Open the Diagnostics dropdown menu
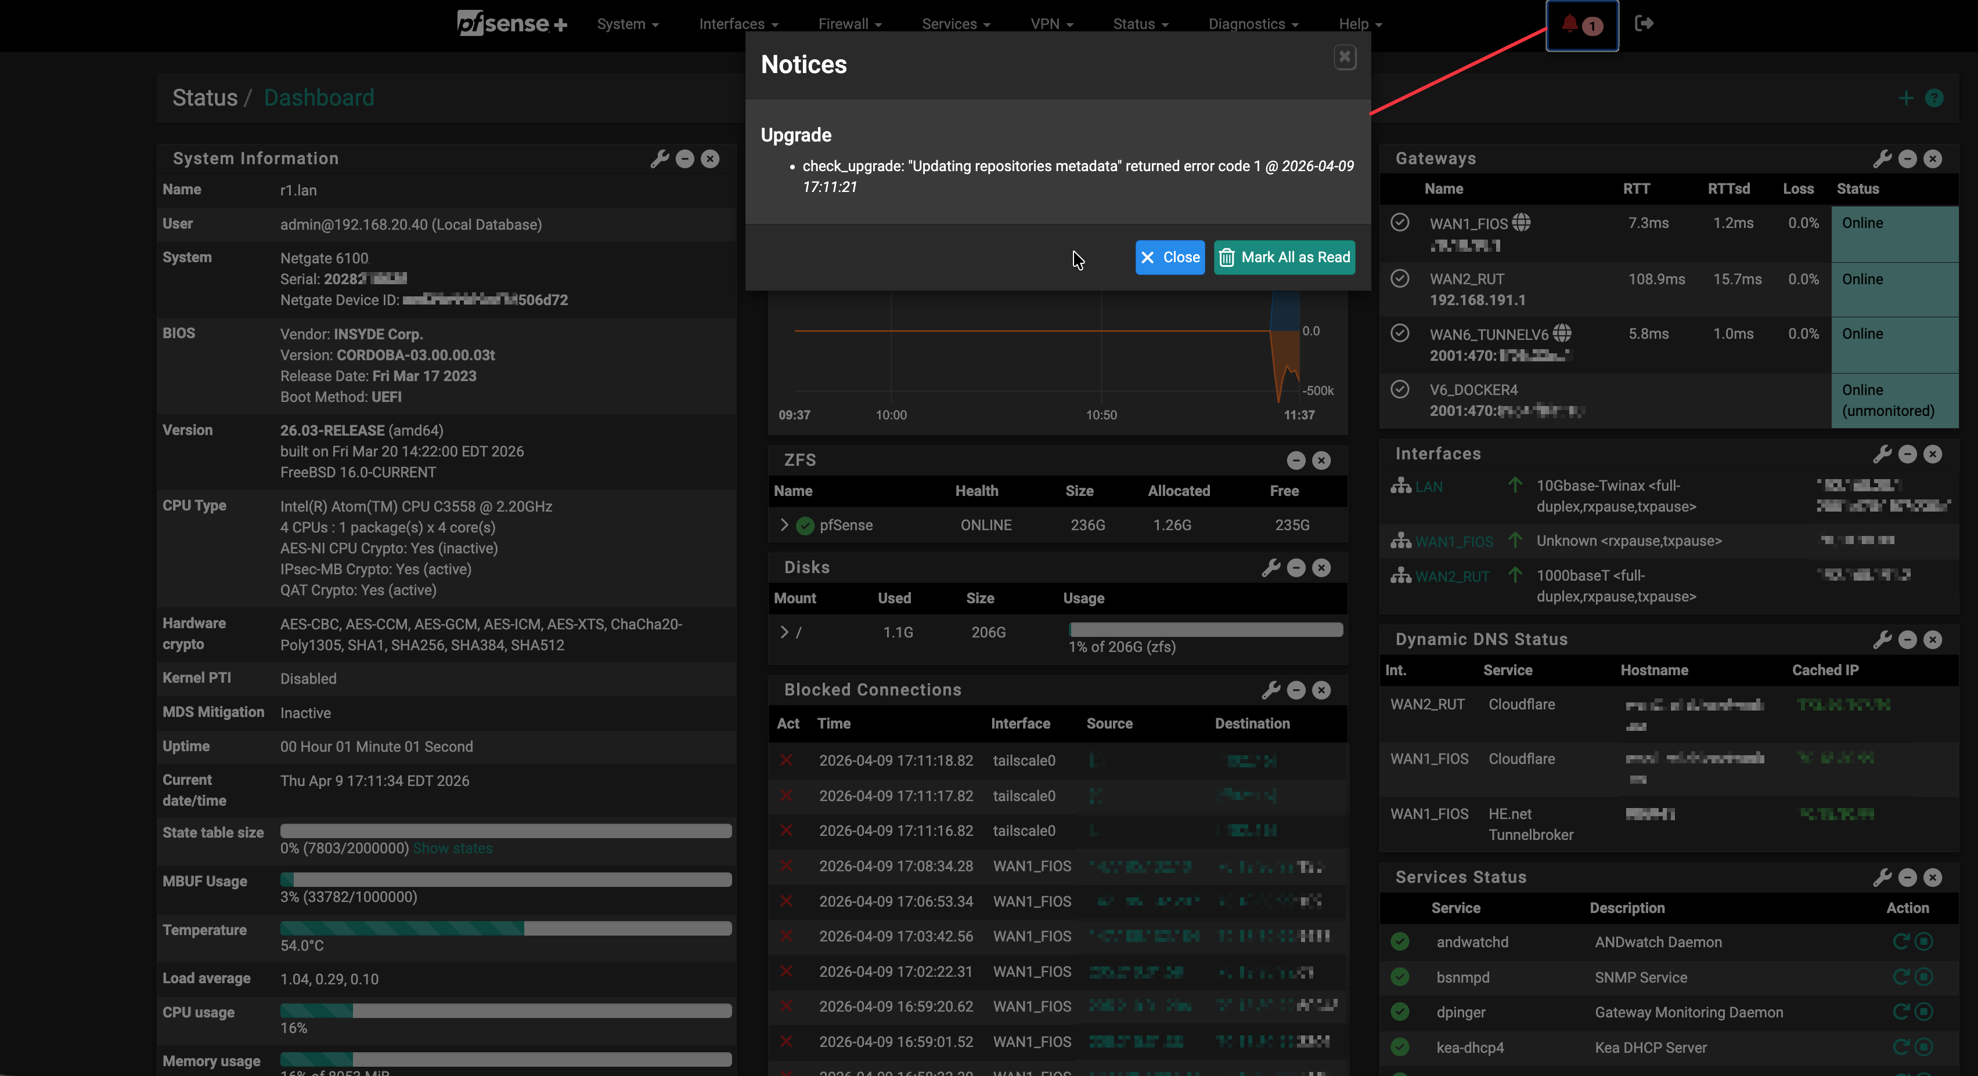The width and height of the screenshot is (1978, 1076). [1253, 24]
